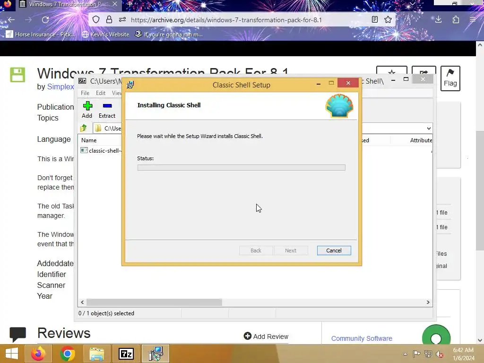The height and width of the screenshot is (363, 484).
Task: Select the classic-shell file in 7-Zip
Action: click(101, 151)
